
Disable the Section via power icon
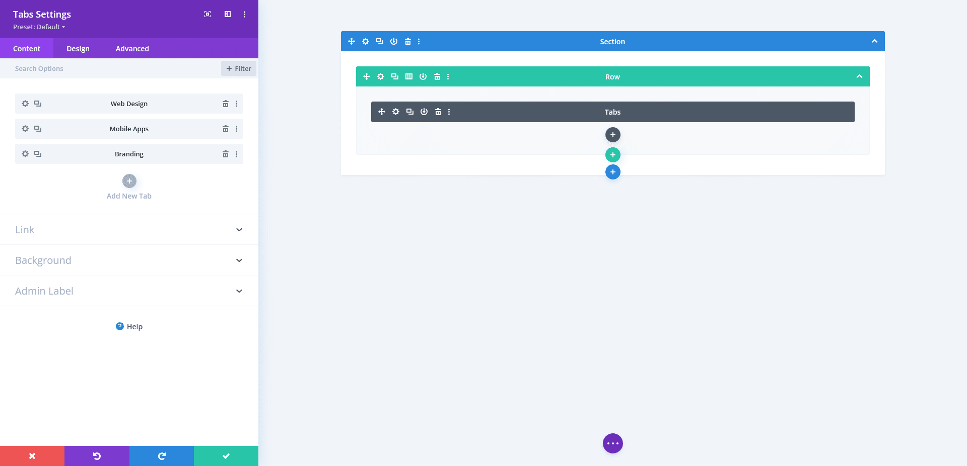(393, 41)
